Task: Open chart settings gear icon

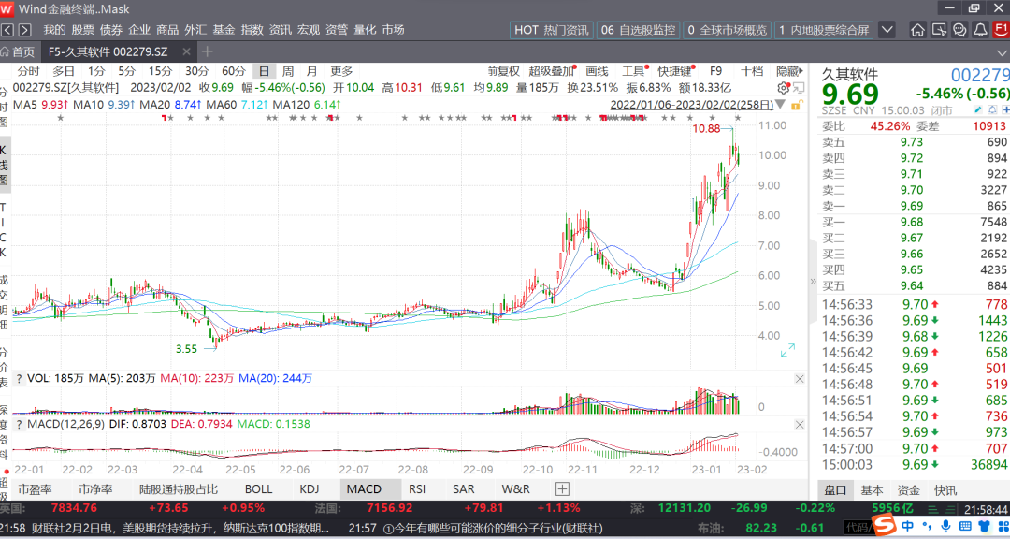Action: coord(784,88)
